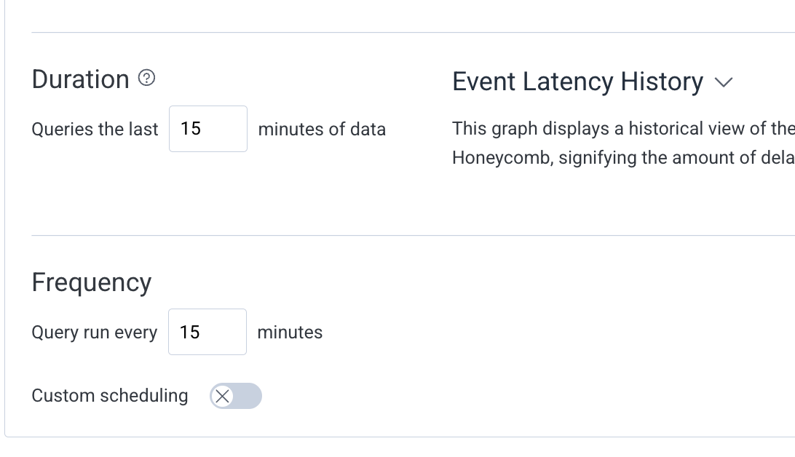Click the Event Latency History heading

pyautogui.click(x=577, y=82)
